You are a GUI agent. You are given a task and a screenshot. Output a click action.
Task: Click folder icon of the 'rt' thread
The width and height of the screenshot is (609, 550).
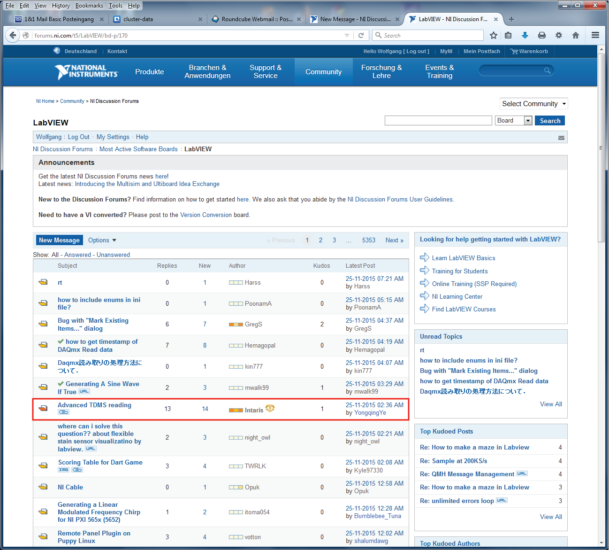click(43, 282)
